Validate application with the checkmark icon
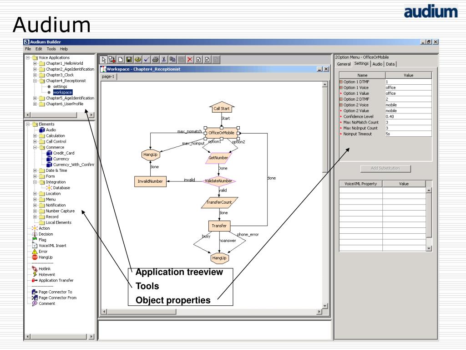The image size is (466, 350). click(146, 60)
